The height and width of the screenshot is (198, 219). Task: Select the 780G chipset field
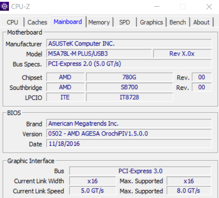click(x=129, y=77)
